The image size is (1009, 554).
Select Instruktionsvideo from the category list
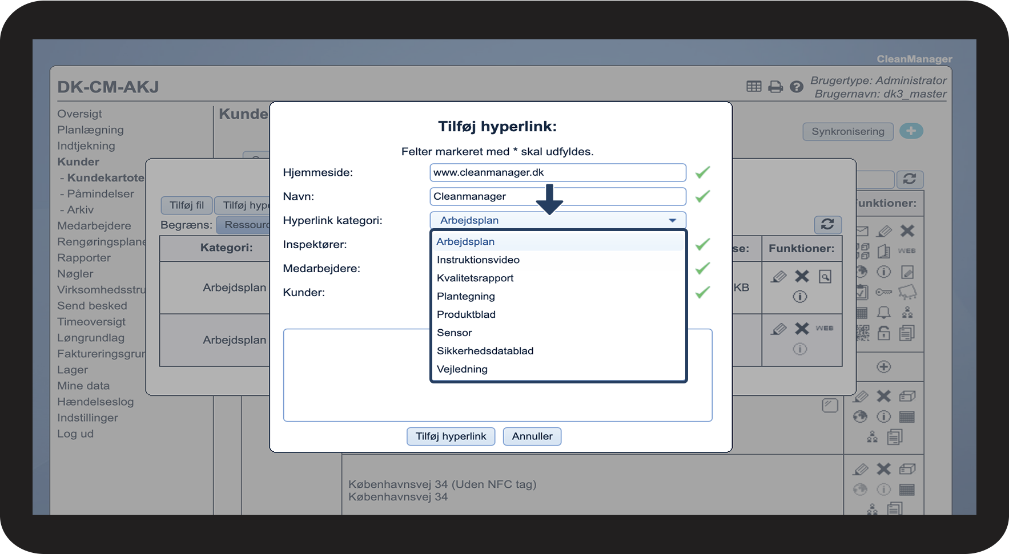click(558, 260)
